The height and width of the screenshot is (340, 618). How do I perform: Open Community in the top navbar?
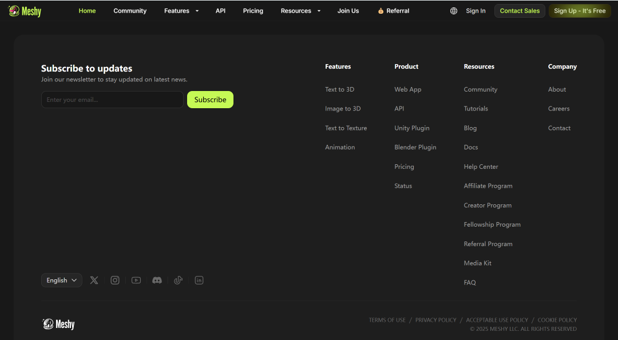(x=130, y=11)
